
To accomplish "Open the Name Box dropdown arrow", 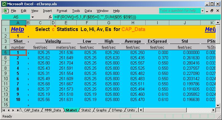I will click(x=33, y=17).
